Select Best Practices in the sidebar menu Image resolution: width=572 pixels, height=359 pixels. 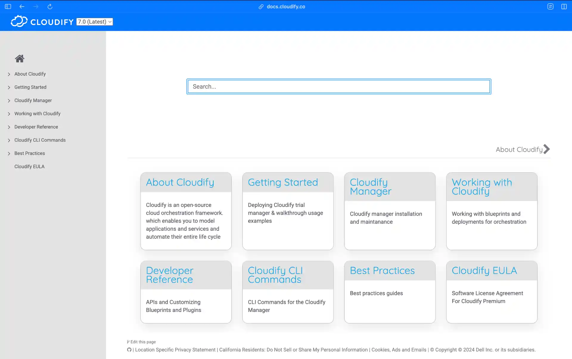point(29,153)
